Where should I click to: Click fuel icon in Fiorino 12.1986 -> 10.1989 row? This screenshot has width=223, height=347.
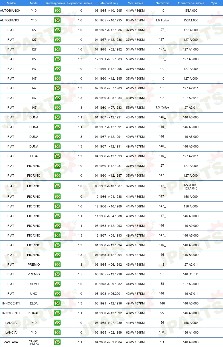pos(57,206)
